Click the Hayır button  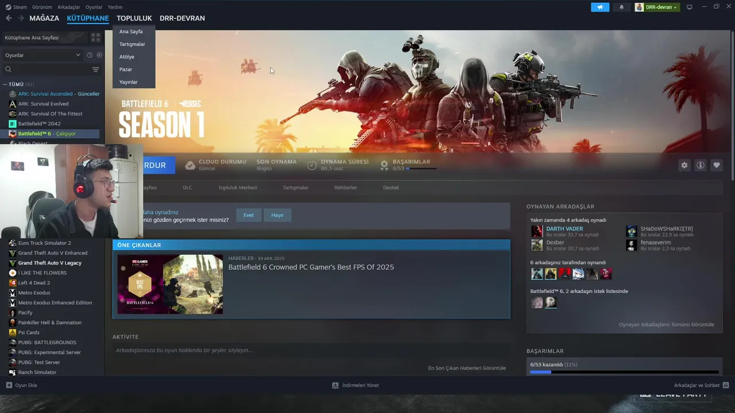[277, 215]
